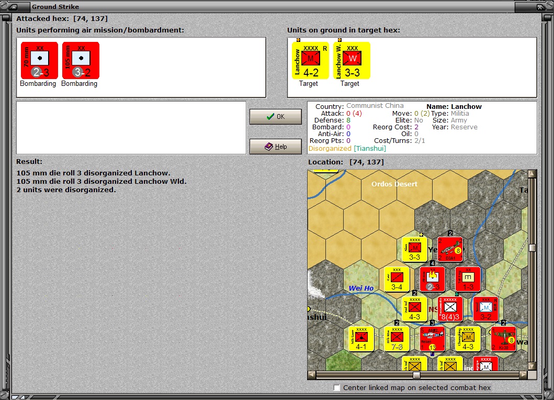Image resolution: width=554 pixels, height=400 pixels.
Task: Click the map horizontal scrollbar right arrow
Action: click(524, 374)
